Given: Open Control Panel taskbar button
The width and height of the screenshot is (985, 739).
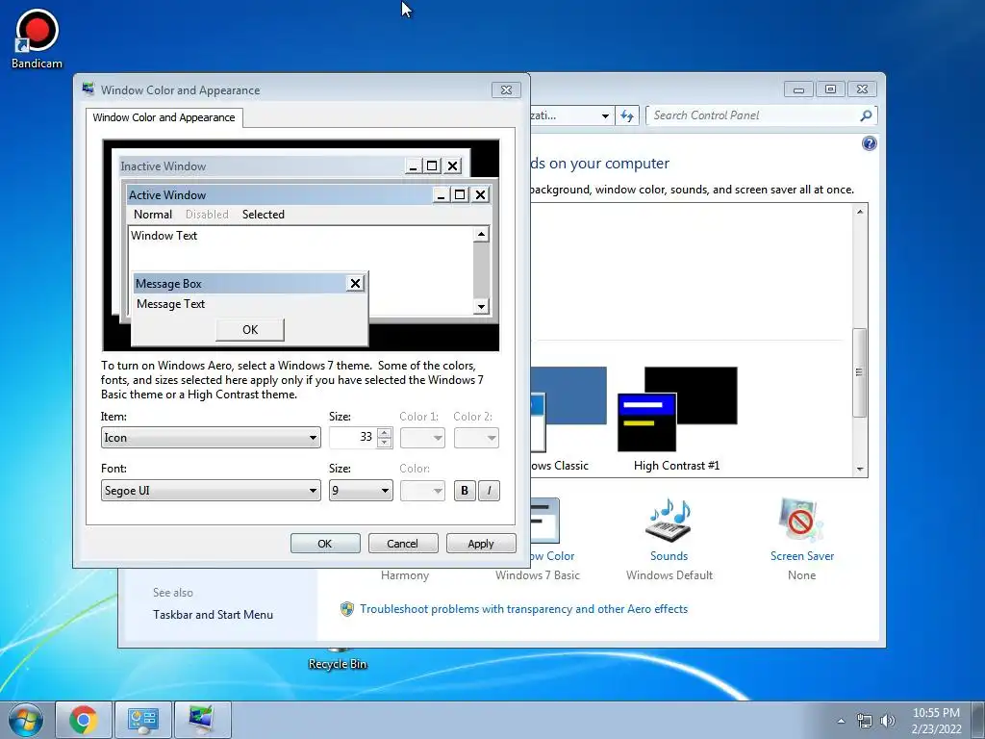Looking at the screenshot, I should click(142, 720).
